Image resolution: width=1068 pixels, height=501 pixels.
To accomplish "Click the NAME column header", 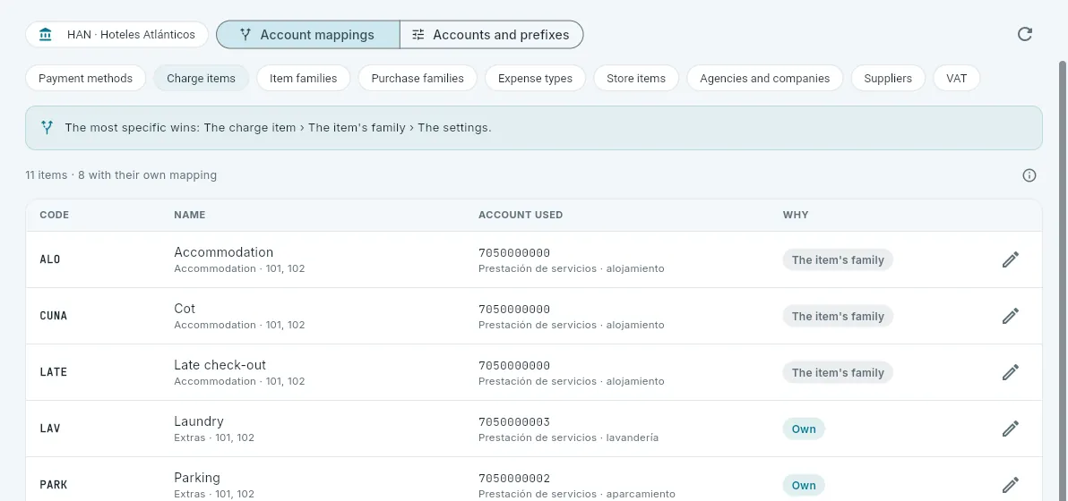I will click(x=189, y=215).
